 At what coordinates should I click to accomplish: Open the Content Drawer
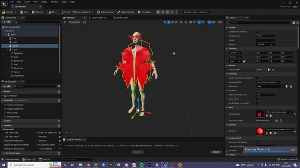(x=10, y=159)
